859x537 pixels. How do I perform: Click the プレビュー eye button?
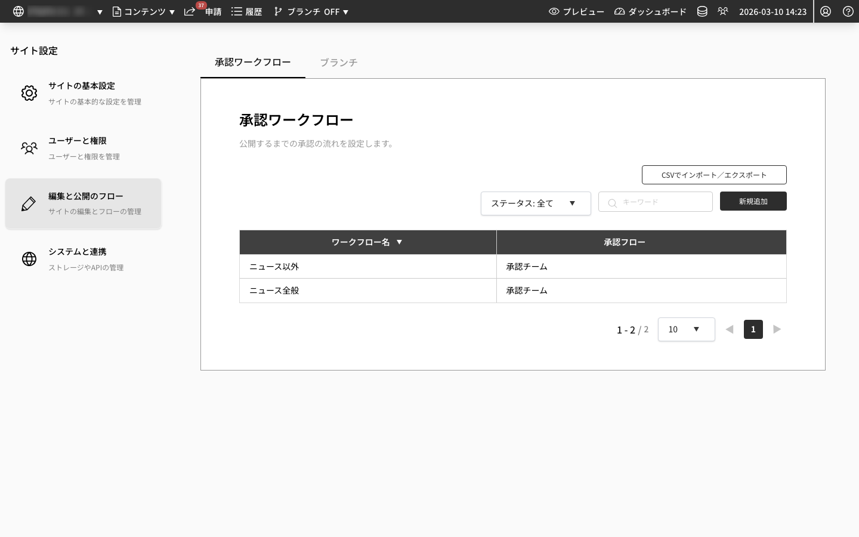click(576, 11)
